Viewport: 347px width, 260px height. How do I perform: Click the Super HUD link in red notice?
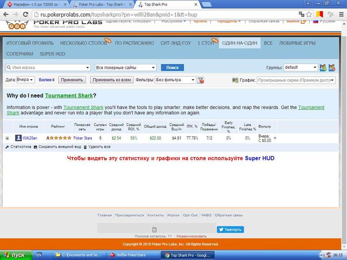click(x=260, y=158)
